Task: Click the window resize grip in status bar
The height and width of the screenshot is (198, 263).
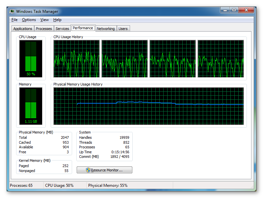Action: [252, 187]
